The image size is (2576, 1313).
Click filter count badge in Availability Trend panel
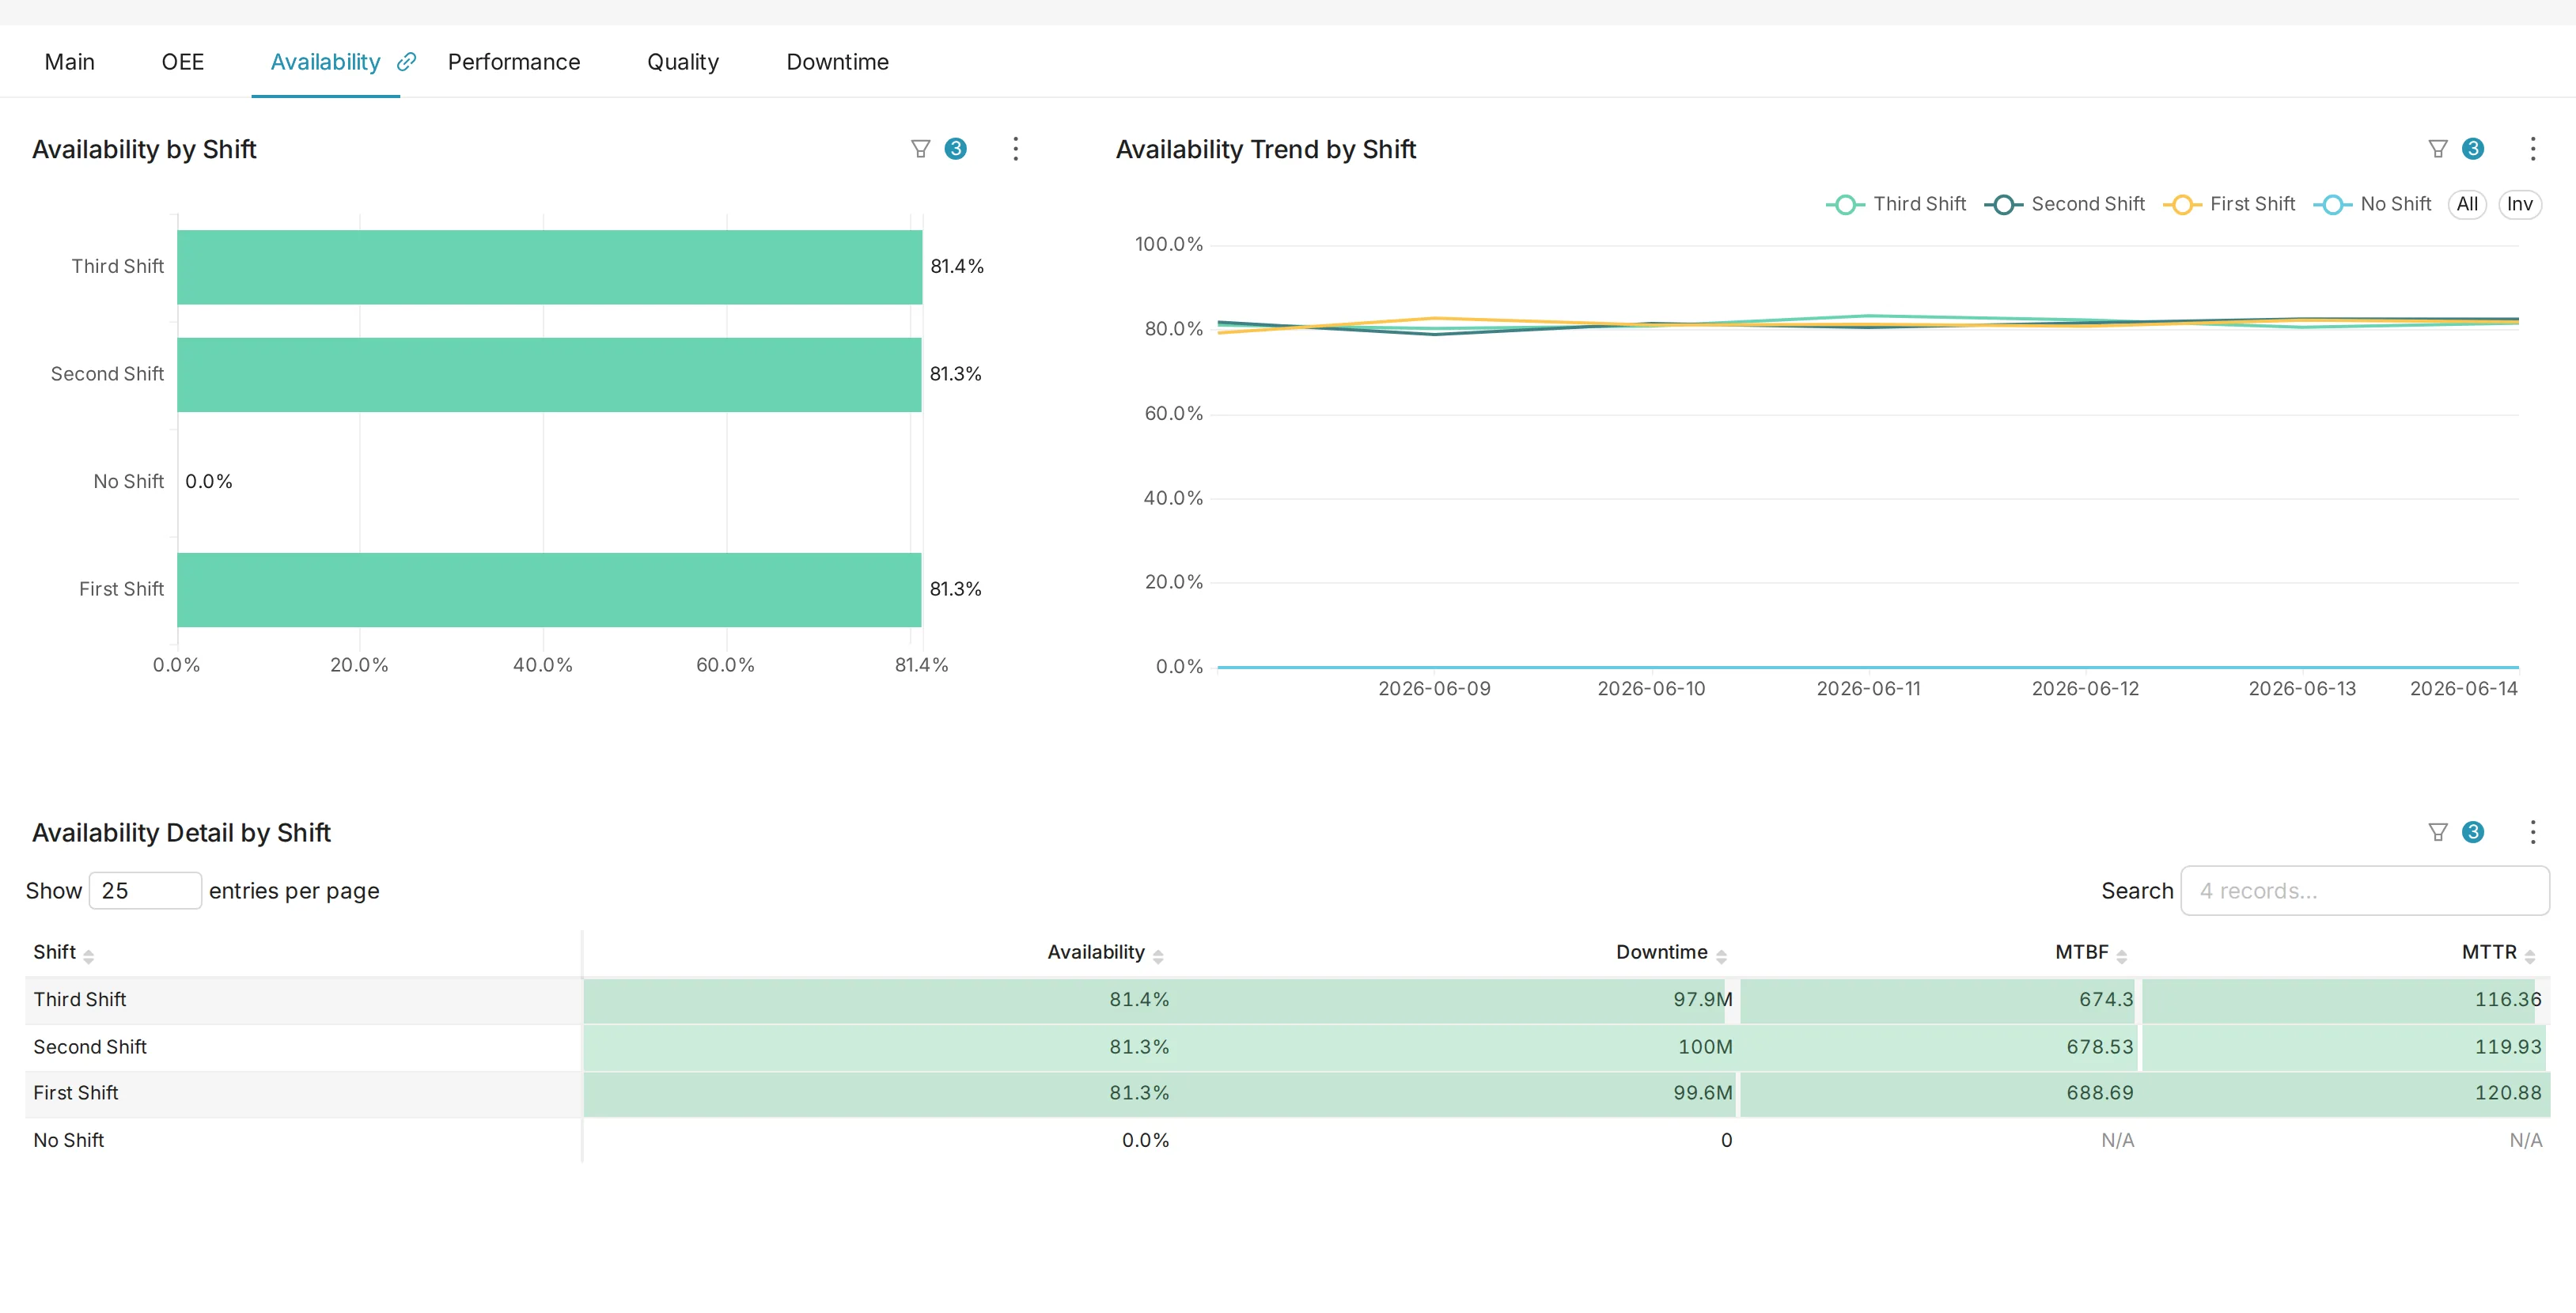tap(2472, 149)
